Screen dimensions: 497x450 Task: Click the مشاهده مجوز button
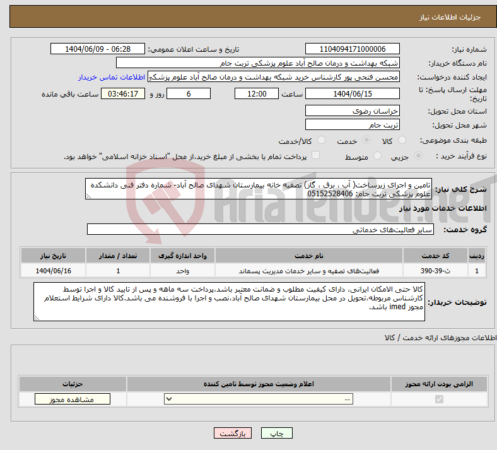(x=73, y=400)
